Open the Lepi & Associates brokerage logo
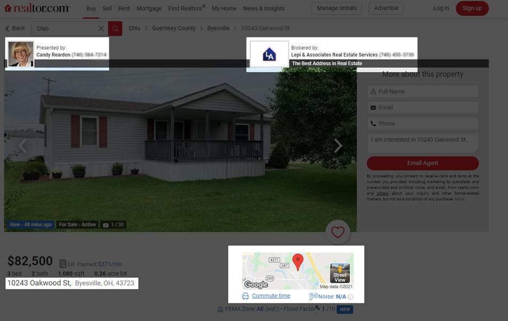This screenshot has width=508, height=321. 269,54
